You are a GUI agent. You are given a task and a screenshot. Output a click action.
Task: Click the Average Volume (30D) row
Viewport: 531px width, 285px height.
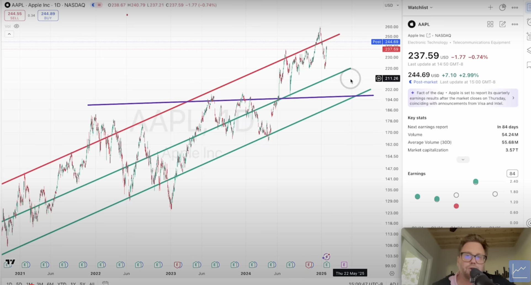(x=463, y=142)
